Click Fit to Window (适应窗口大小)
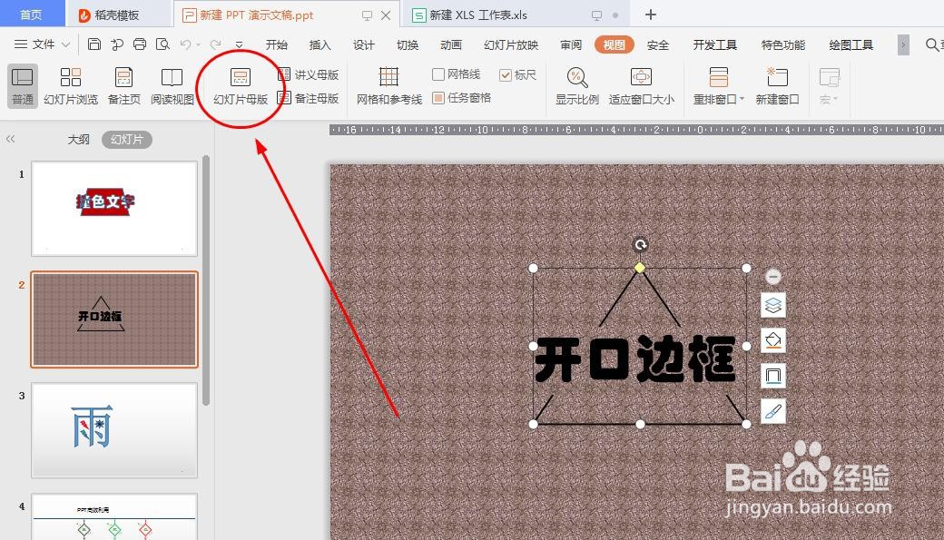Viewport: 944px width, 540px height. (x=641, y=87)
